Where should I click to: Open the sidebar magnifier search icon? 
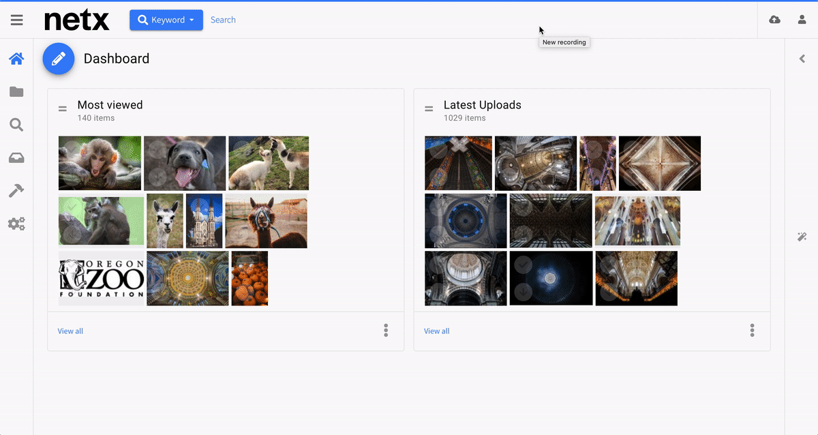(16, 125)
